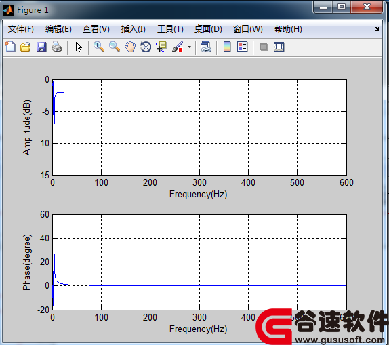Open the 工具(T) menu
389x345 pixels.
coord(170,29)
